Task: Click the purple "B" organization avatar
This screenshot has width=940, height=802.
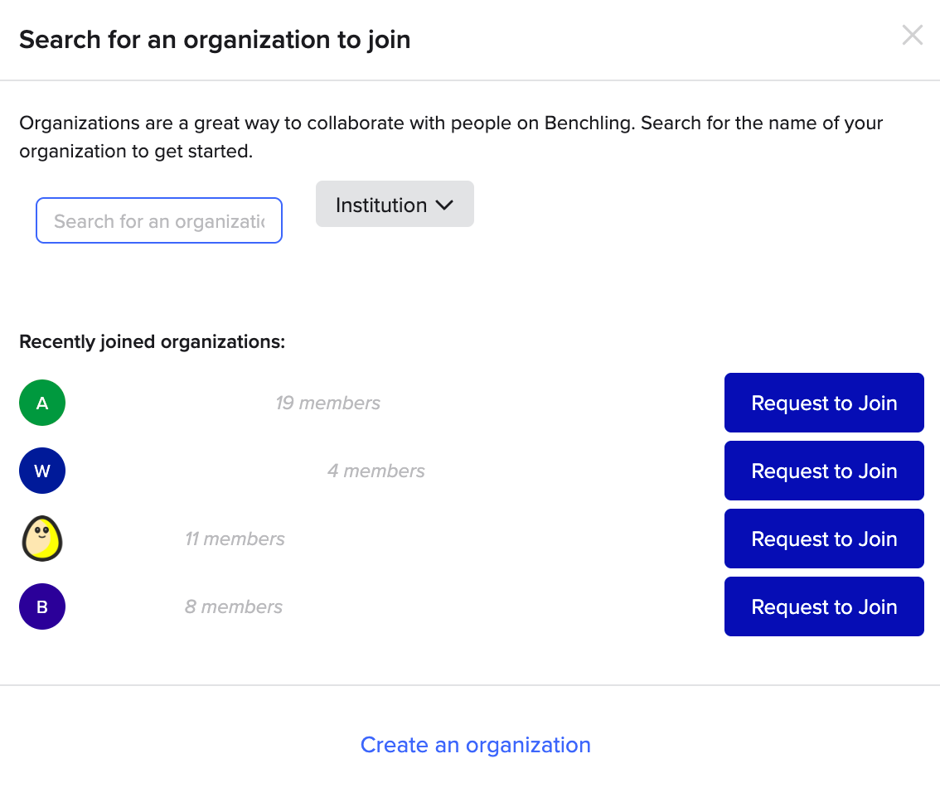Action: [x=42, y=607]
